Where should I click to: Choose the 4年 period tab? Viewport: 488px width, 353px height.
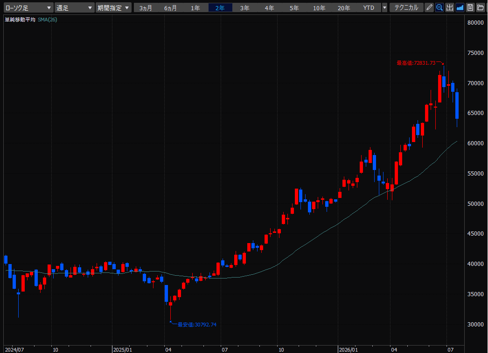point(270,8)
